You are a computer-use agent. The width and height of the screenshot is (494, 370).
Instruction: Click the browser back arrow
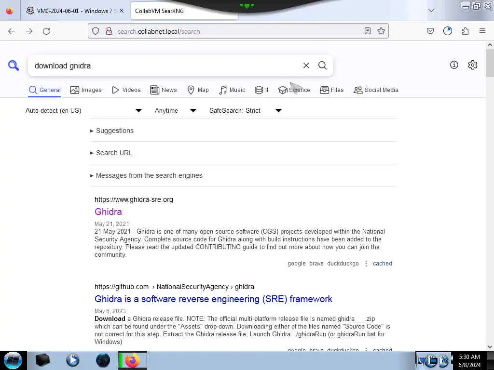point(12,31)
